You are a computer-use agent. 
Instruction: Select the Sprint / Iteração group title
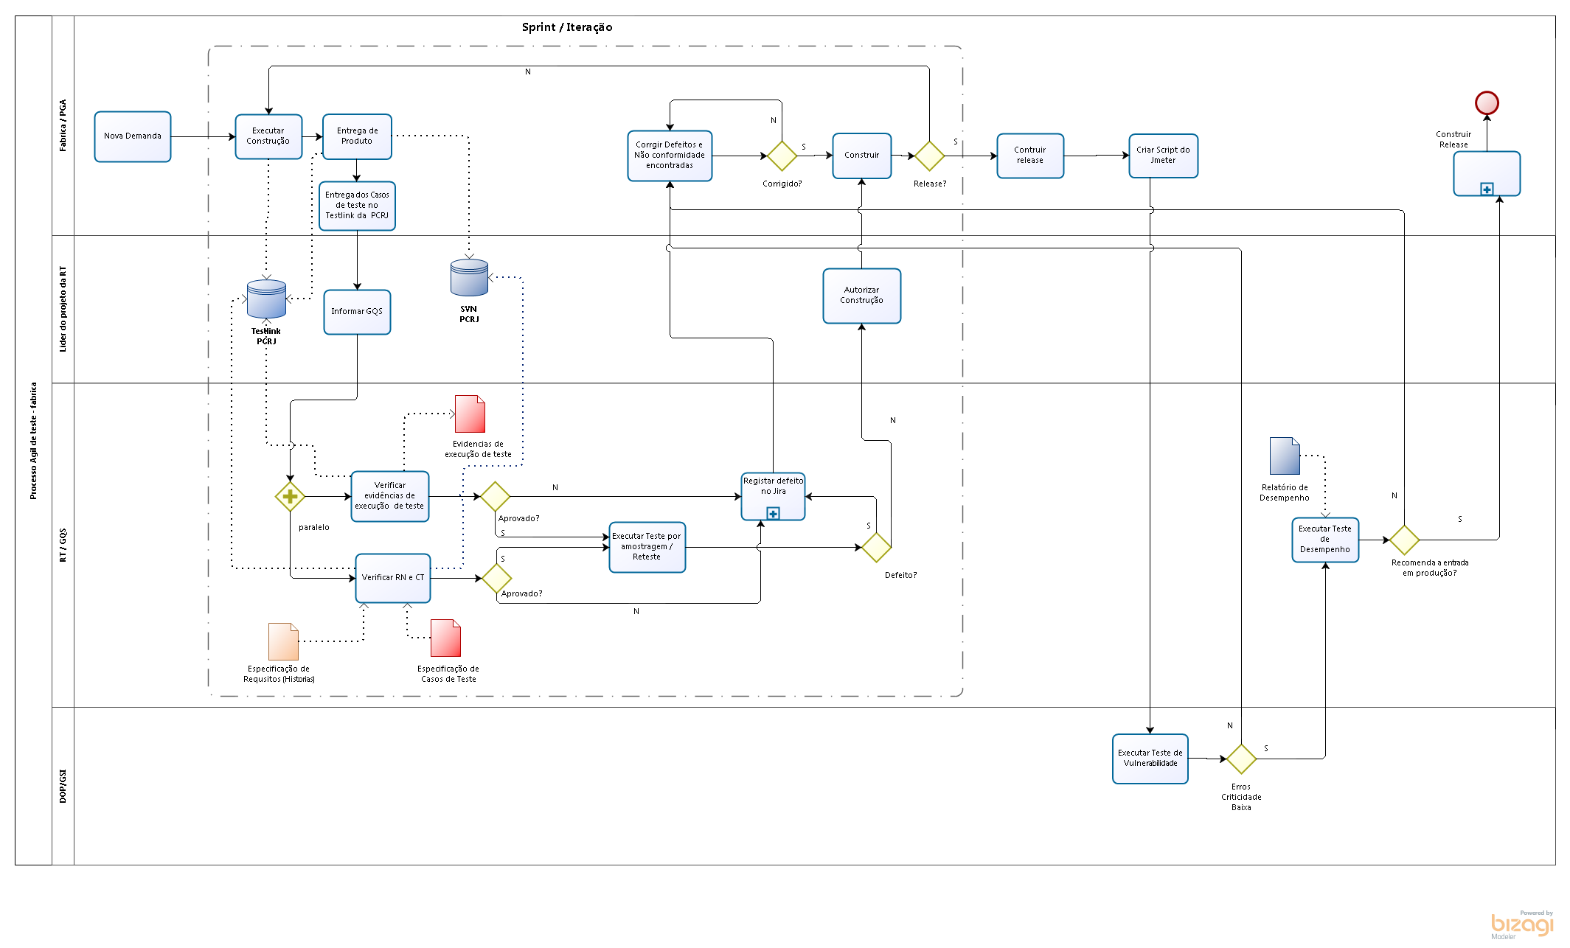pos(566,27)
